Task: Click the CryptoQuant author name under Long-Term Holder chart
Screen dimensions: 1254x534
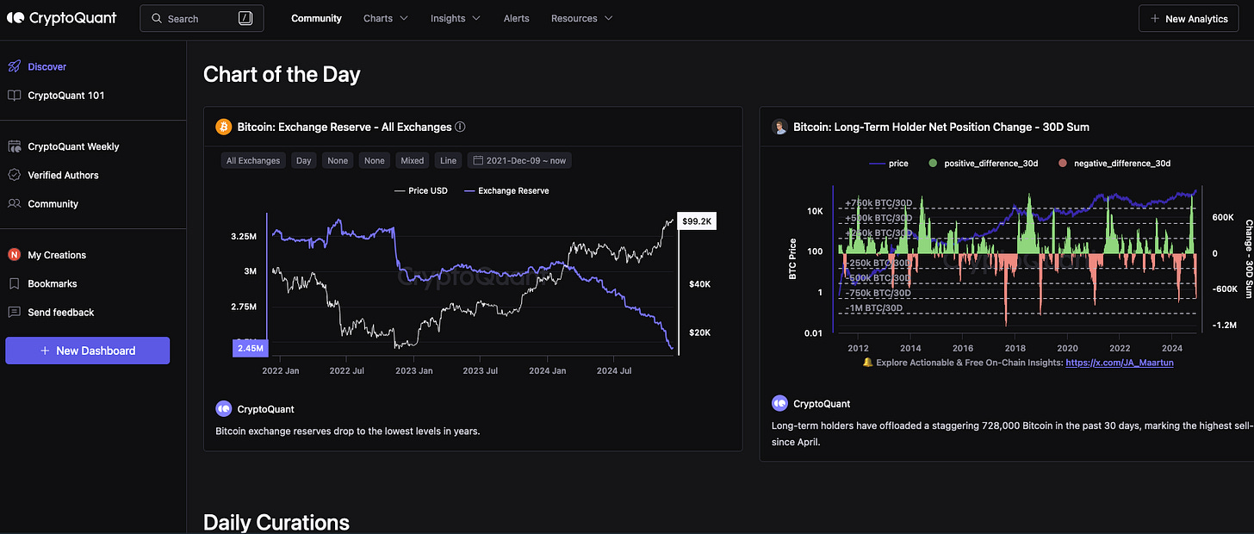Action: tap(822, 403)
